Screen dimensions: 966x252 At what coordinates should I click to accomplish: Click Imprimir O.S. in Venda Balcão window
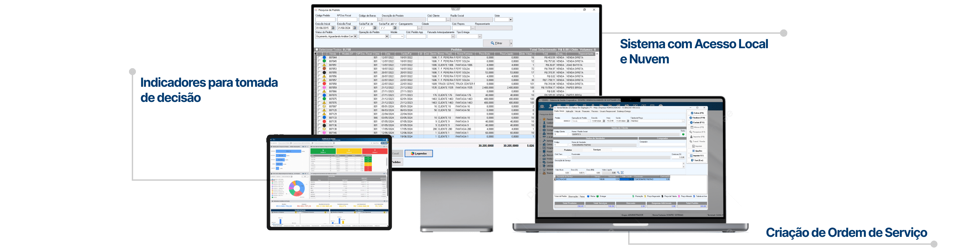697,156
